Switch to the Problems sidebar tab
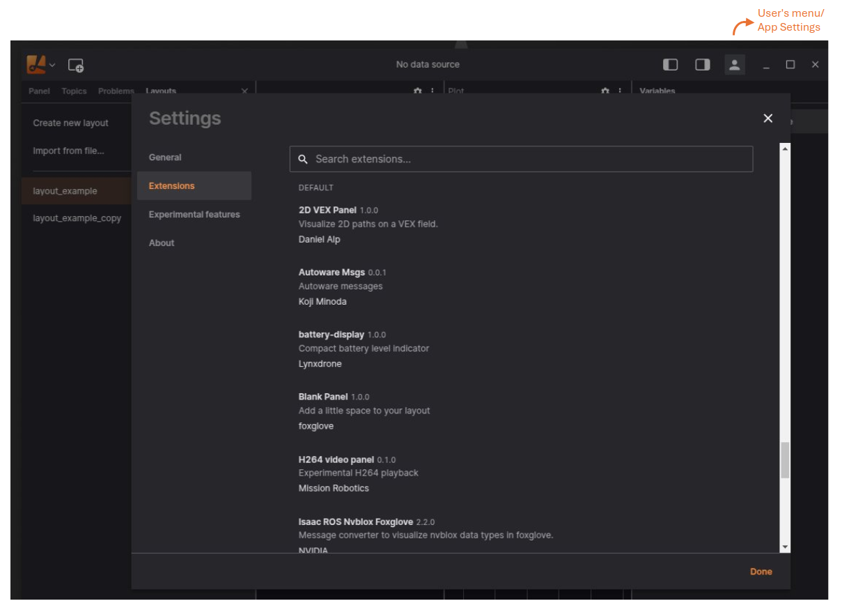 [116, 91]
